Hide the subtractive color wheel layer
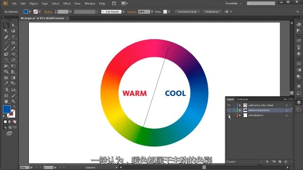This screenshot has width=303, height=170. 229,105
